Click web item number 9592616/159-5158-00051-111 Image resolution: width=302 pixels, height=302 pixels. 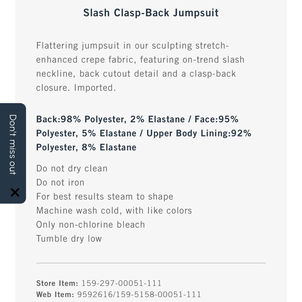139,294
